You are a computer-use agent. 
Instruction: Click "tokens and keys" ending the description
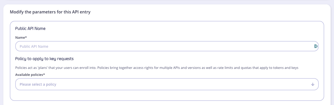click(x=286, y=68)
